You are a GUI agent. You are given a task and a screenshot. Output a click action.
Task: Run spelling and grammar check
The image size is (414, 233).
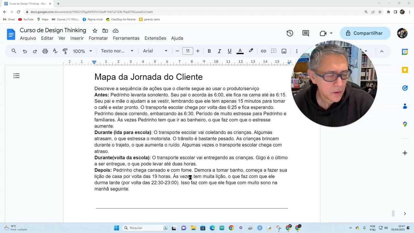coord(55,51)
